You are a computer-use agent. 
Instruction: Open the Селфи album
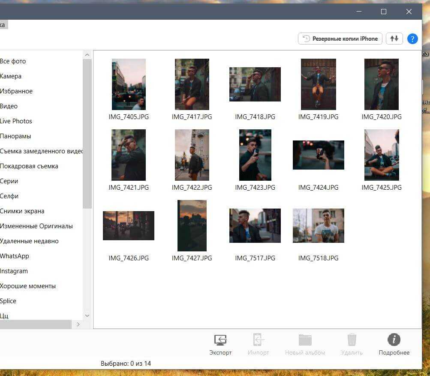[x=9, y=196]
